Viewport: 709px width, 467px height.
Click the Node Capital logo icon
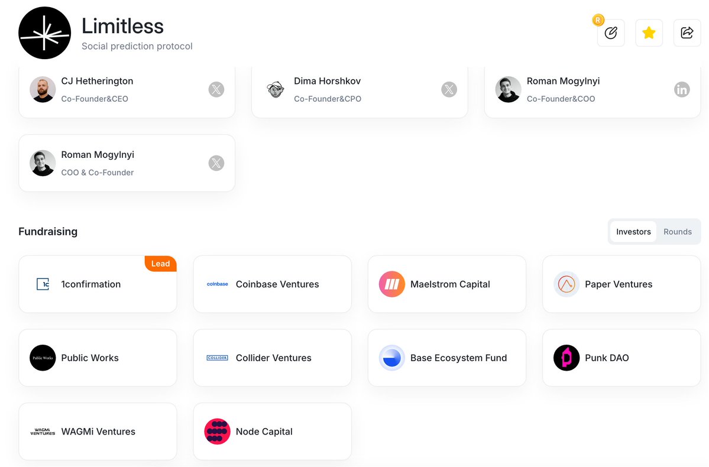pyautogui.click(x=217, y=432)
